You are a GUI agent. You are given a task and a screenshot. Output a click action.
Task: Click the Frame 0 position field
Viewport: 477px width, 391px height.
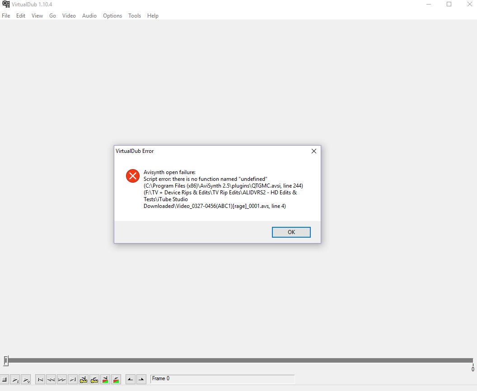click(222, 379)
